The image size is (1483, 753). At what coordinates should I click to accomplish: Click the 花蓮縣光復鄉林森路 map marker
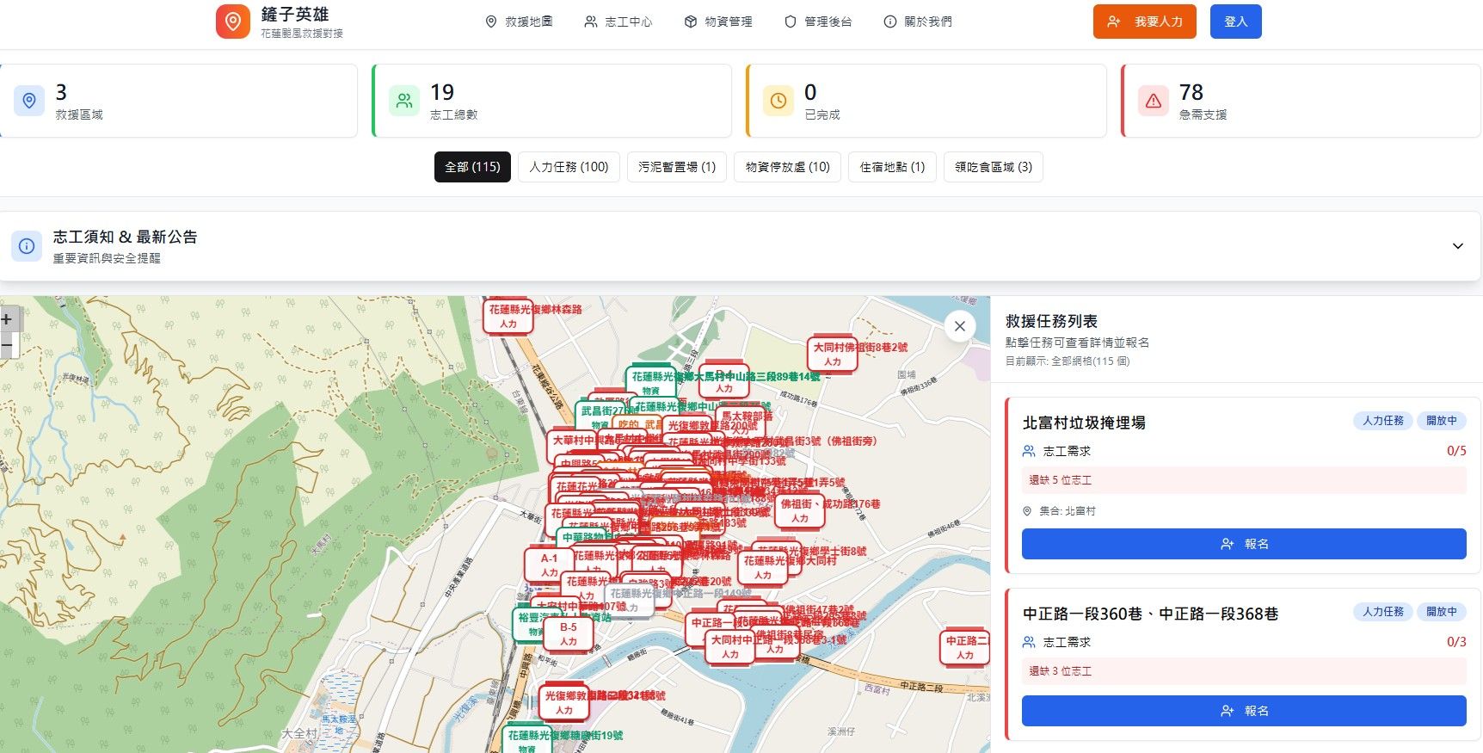point(509,317)
